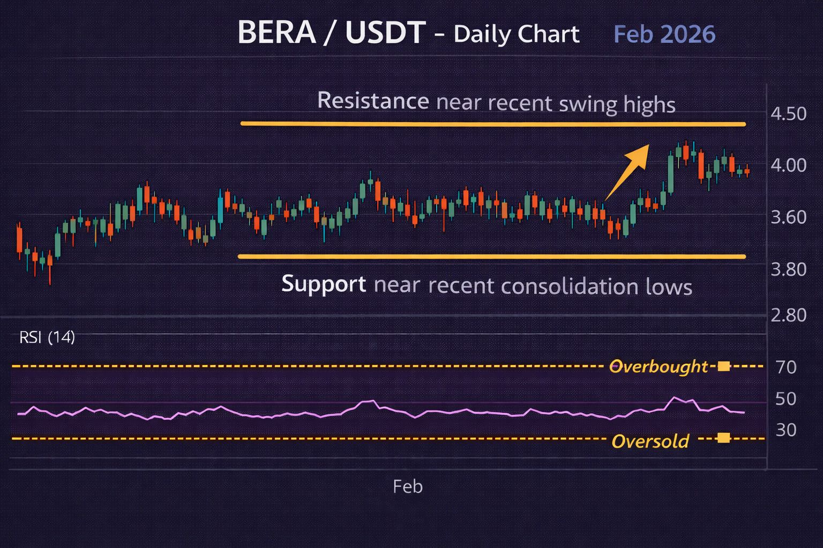823x548 pixels.
Task: Click the 30 level on the RSI axis
Action: tap(785, 430)
